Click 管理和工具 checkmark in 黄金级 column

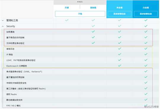point(119,20)
